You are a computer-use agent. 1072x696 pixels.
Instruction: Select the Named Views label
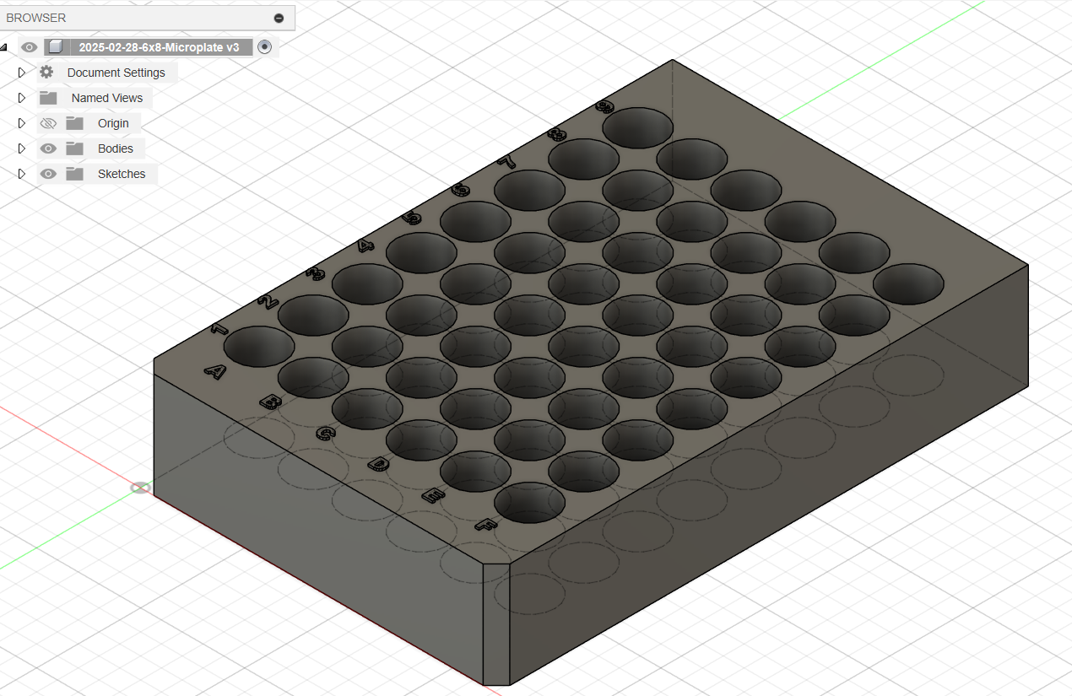(x=107, y=98)
